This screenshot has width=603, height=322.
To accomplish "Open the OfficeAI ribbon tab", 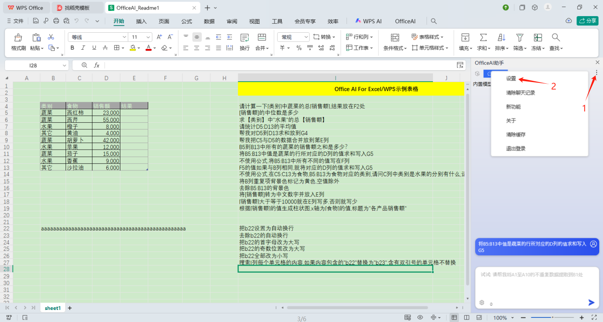I will click(x=405, y=21).
